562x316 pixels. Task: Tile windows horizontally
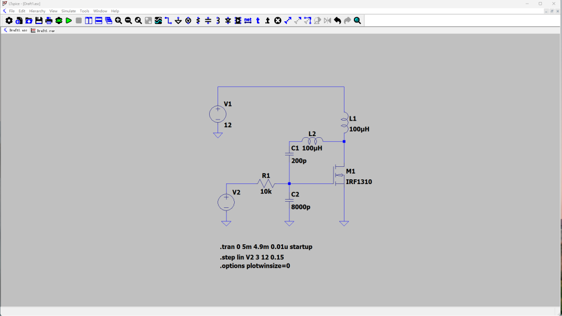[x=98, y=21]
